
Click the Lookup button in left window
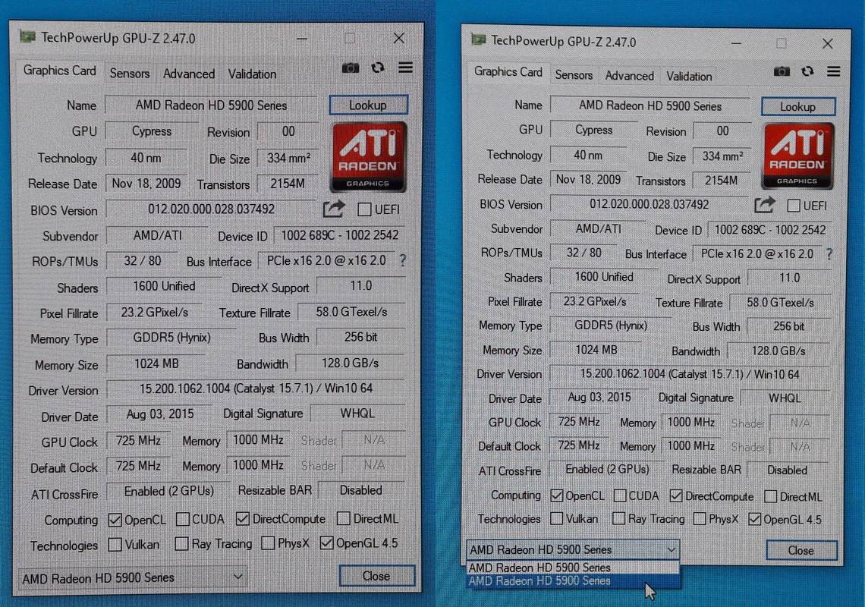368,105
